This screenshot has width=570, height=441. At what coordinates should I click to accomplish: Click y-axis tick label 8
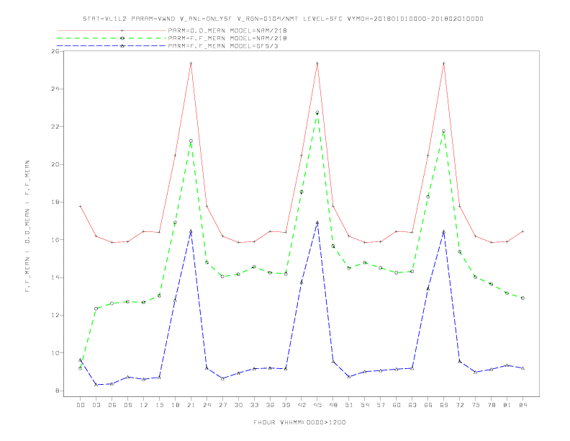coord(58,391)
